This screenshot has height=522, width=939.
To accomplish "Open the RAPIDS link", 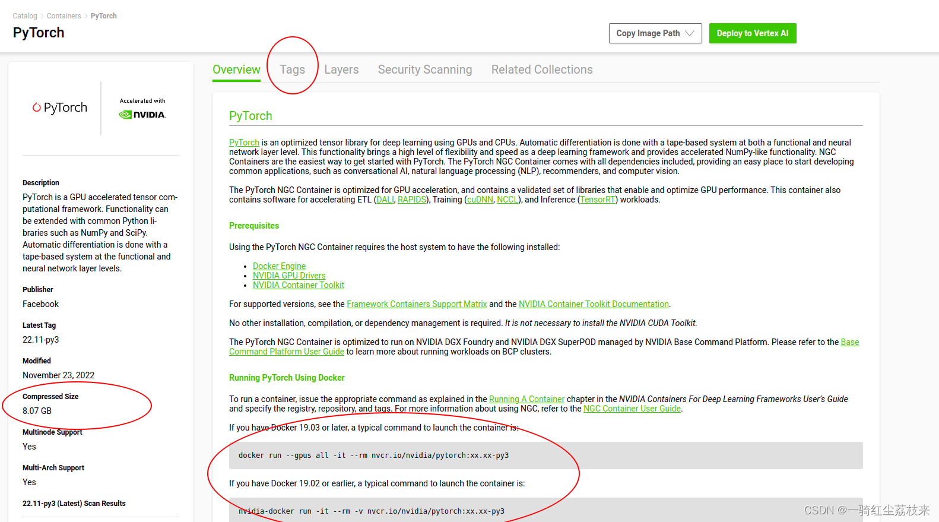I will pyautogui.click(x=412, y=200).
